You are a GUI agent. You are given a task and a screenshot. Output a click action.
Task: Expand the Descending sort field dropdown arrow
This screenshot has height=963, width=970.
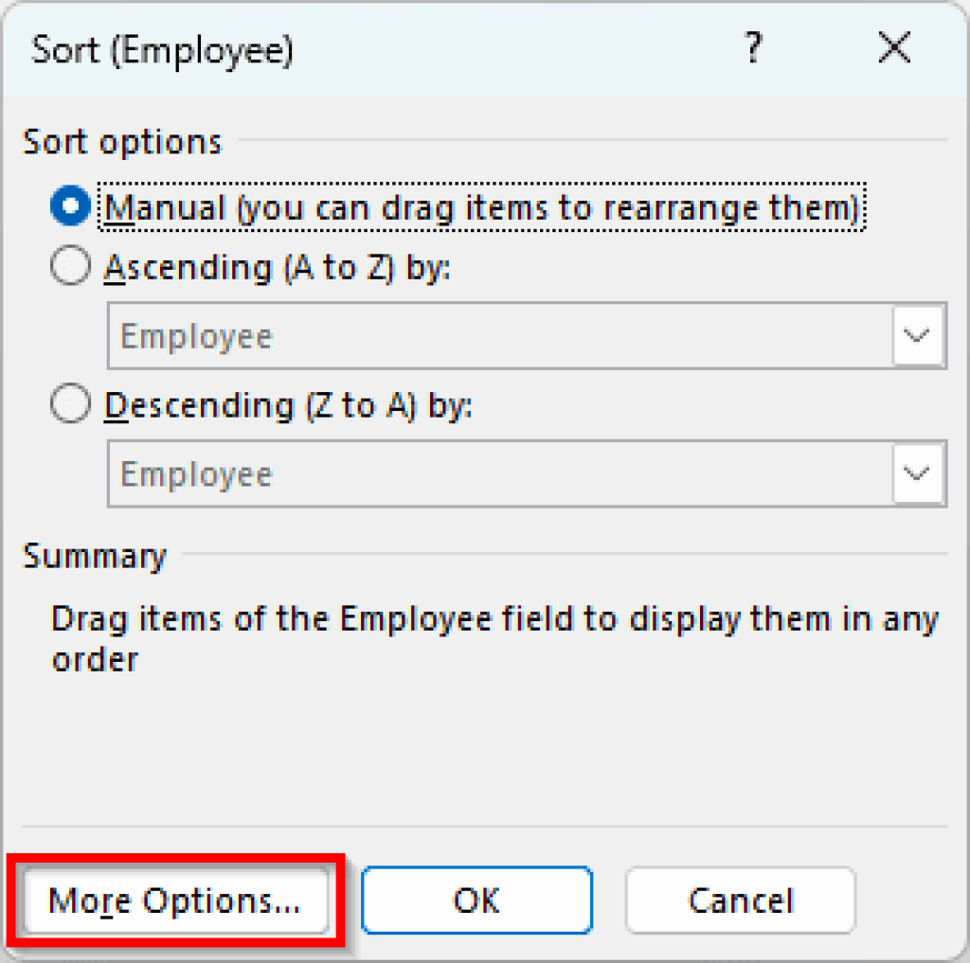pyautogui.click(x=916, y=473)
